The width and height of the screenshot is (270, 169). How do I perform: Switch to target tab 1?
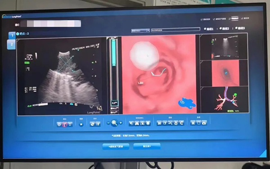[x=12, y=35]
